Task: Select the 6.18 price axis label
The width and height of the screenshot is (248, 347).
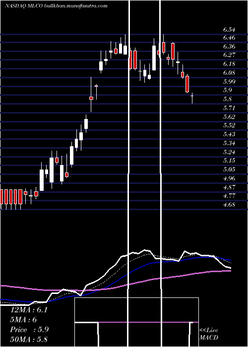Action: coord(229,64)
